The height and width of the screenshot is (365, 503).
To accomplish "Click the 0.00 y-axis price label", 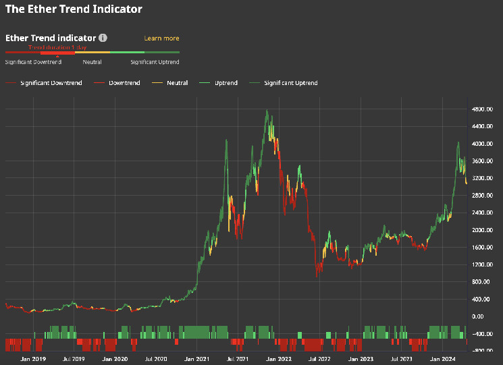I will (477, 316).
